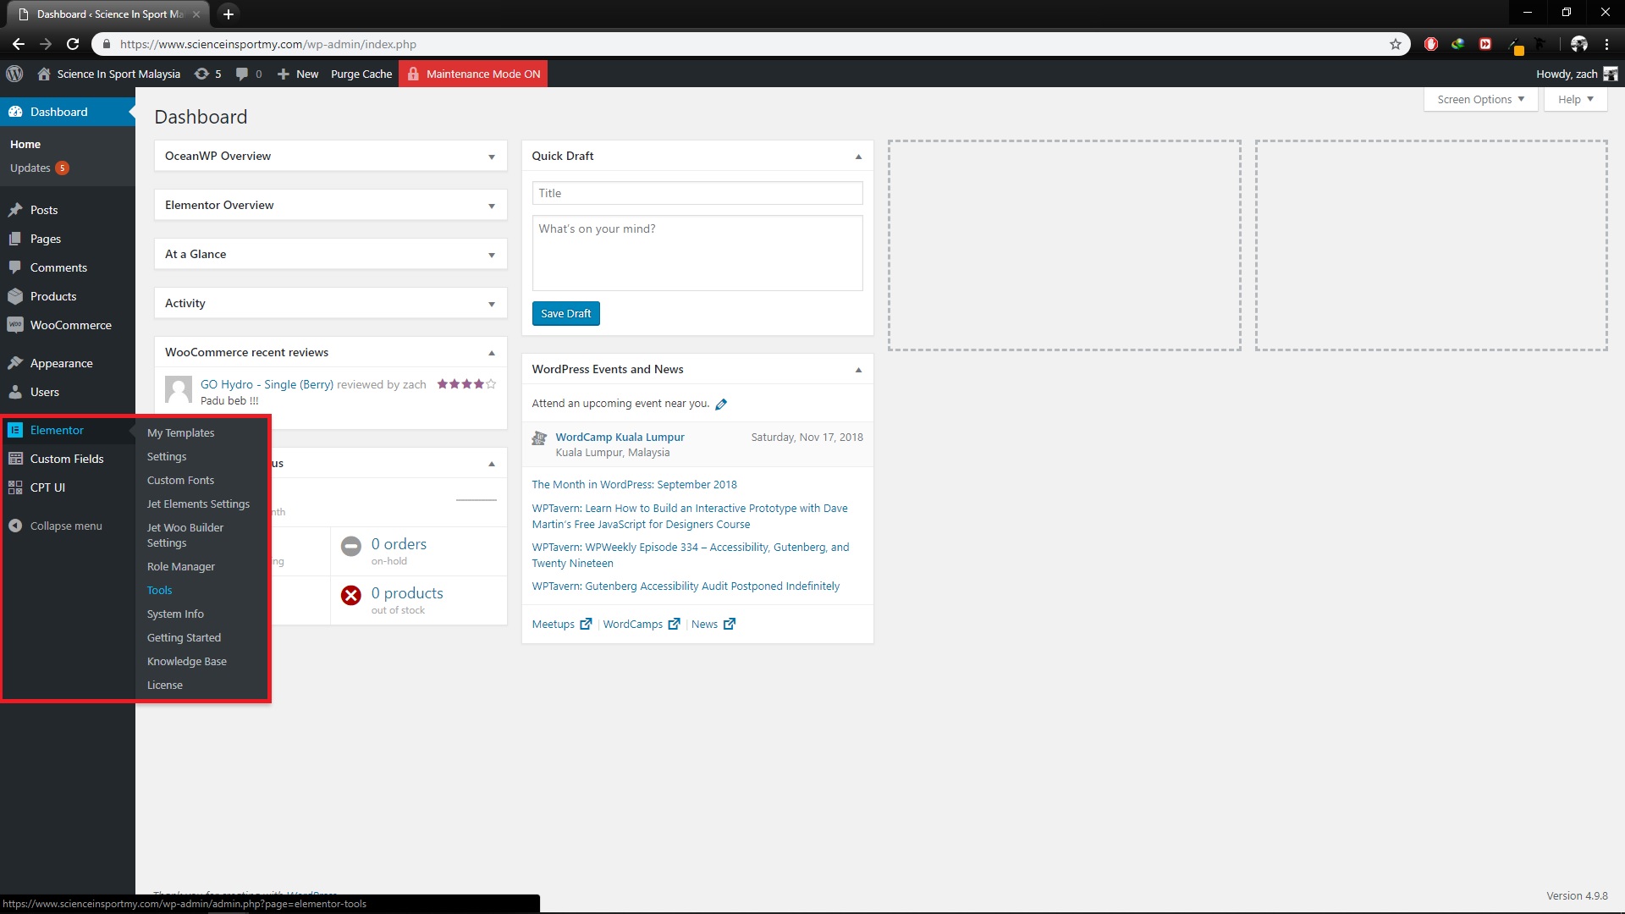Select Role Manager in Elementor submenu
This screenshot has height=914, width=1625.
tap(181, 566)
